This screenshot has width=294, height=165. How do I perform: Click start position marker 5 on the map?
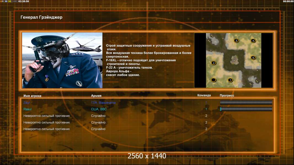253,57
